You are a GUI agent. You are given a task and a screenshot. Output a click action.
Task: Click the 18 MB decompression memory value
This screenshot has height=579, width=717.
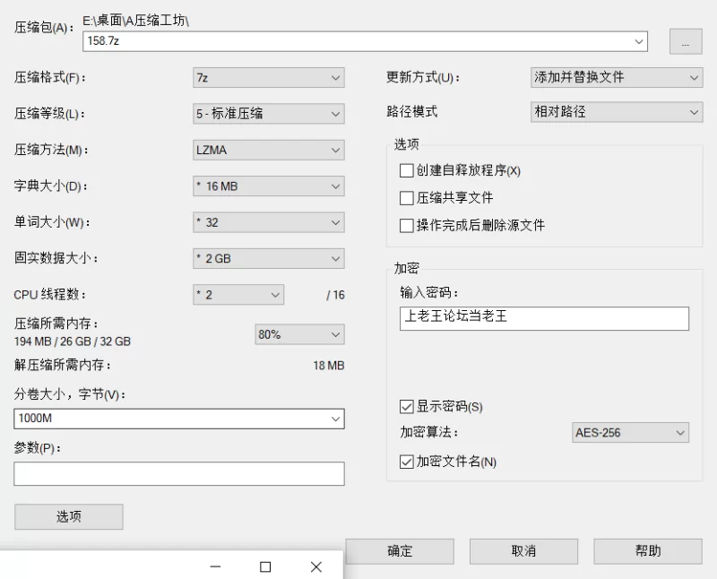(329, 366)
